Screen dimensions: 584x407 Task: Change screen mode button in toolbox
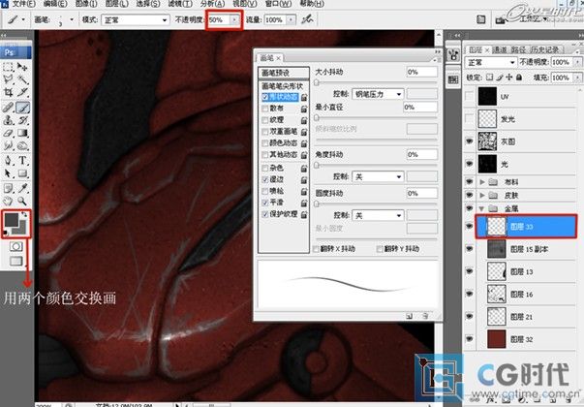point(16,261)
